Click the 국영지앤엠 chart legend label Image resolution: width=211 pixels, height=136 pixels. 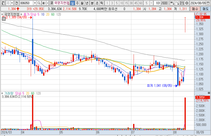(12, 14)
